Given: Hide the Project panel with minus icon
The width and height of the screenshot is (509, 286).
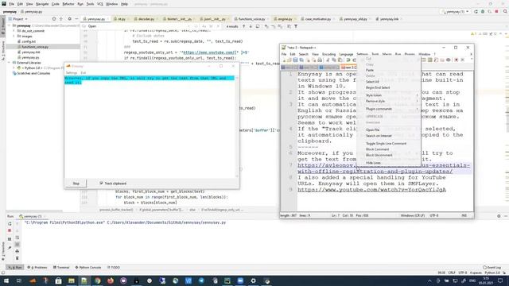Looking at the screenshot, I should [76, 19].
